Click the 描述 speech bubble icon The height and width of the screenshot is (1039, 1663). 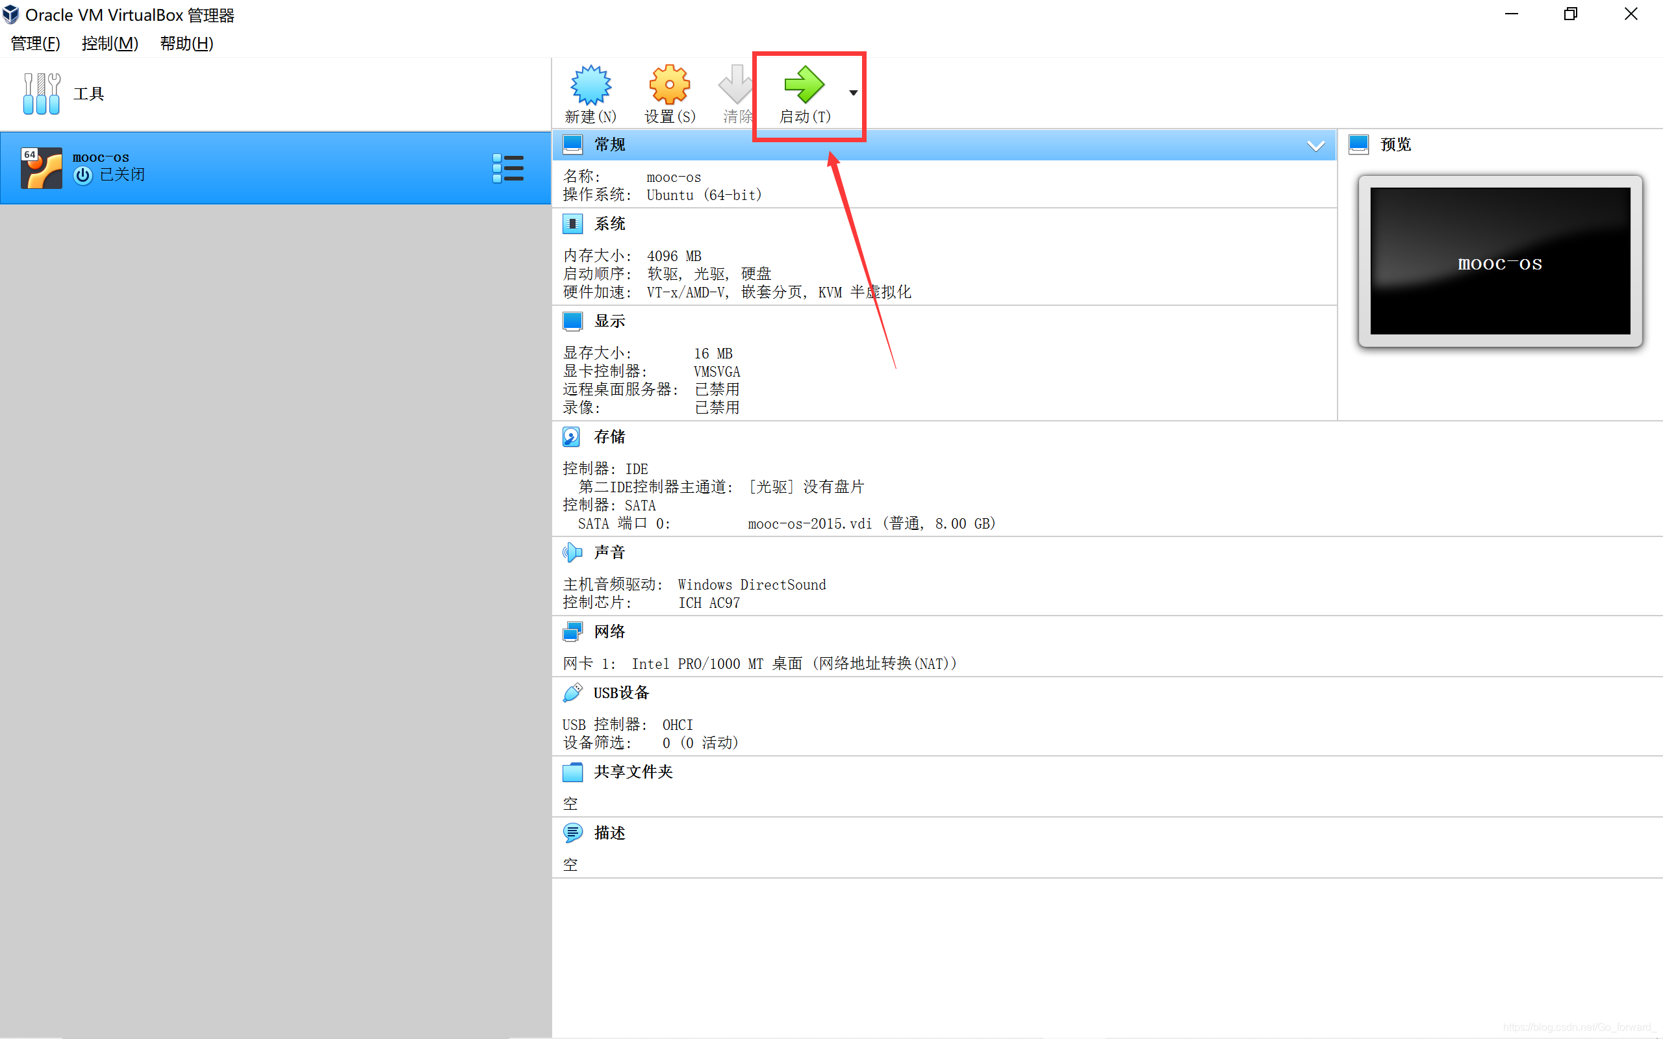pos(572,833)
